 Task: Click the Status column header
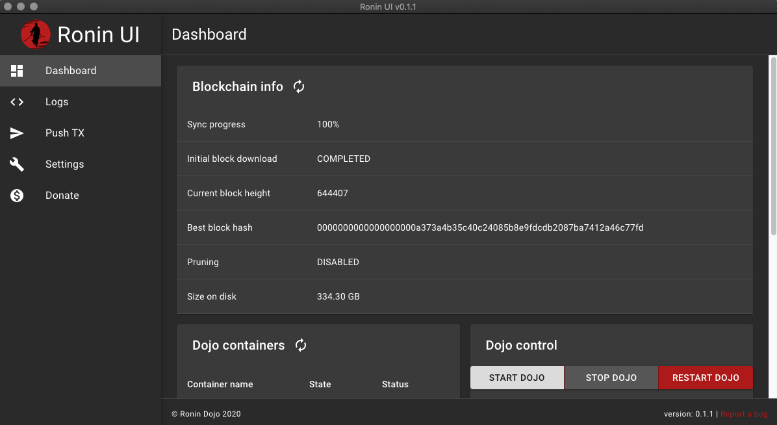click(395, 384)
